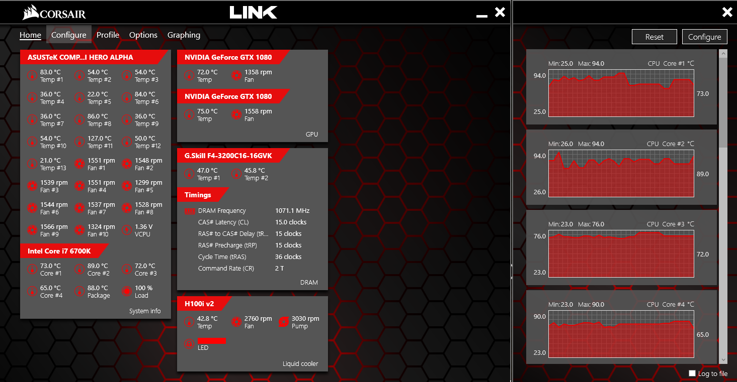Click the graph scrollbar down arrow
The width and height of the screenshot is (737, 382).
[x=723, y=359]
